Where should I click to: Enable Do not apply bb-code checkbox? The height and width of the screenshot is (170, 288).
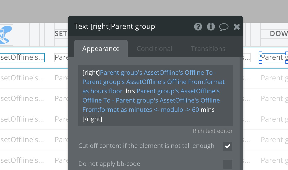pyautogui.click(x=228, y=164)
